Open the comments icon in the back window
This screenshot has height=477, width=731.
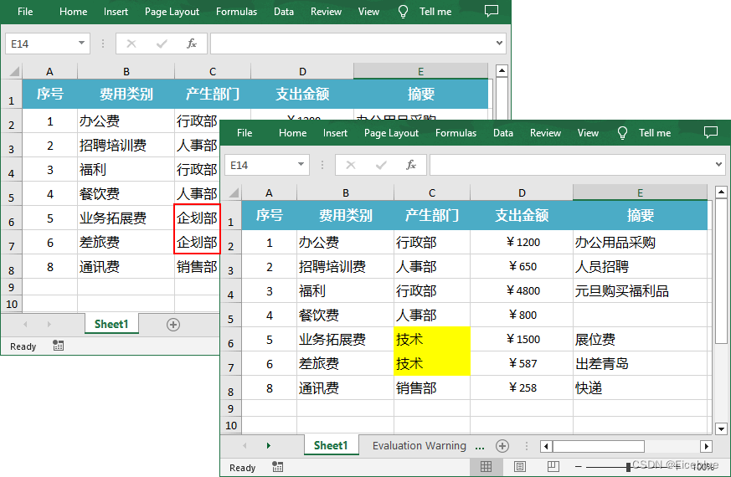(x=492, y=11)
